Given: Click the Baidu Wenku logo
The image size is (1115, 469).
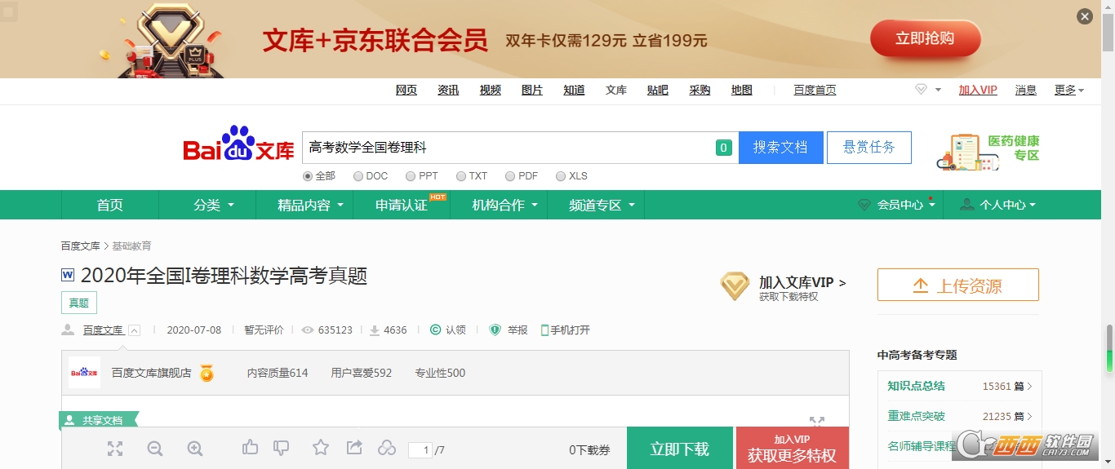Looking at the screenshot, I should point(238,144).
